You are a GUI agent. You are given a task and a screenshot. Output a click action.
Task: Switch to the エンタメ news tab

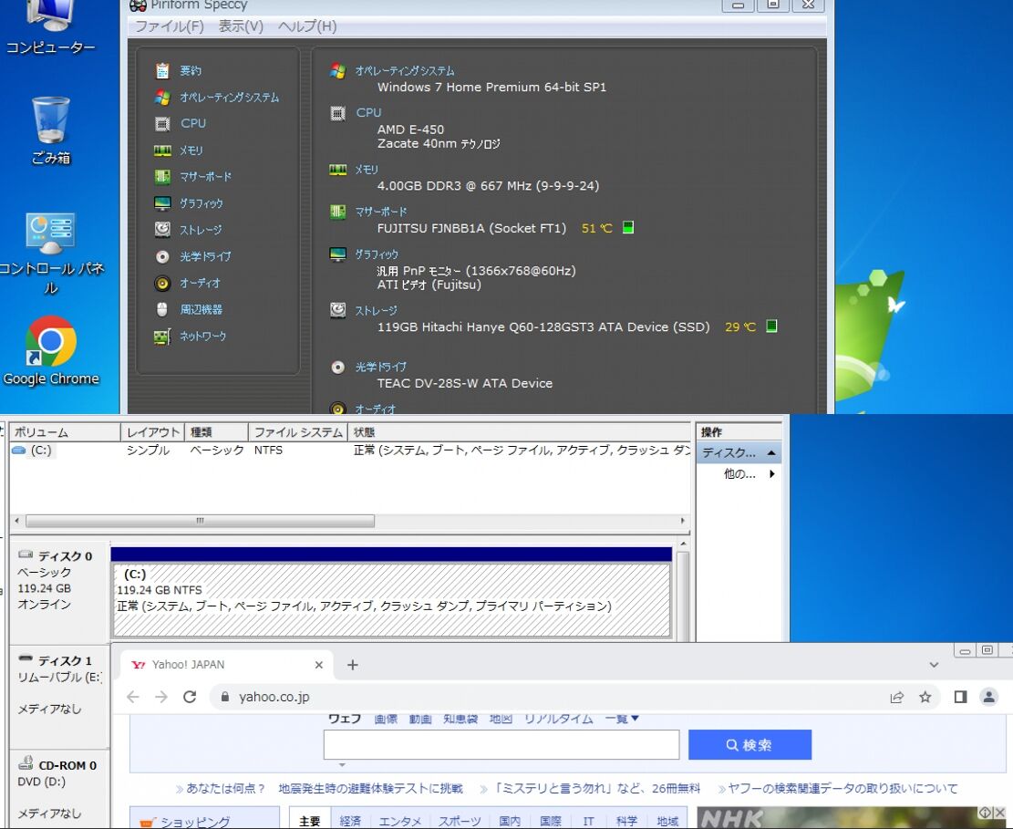[x=400, y=821]
